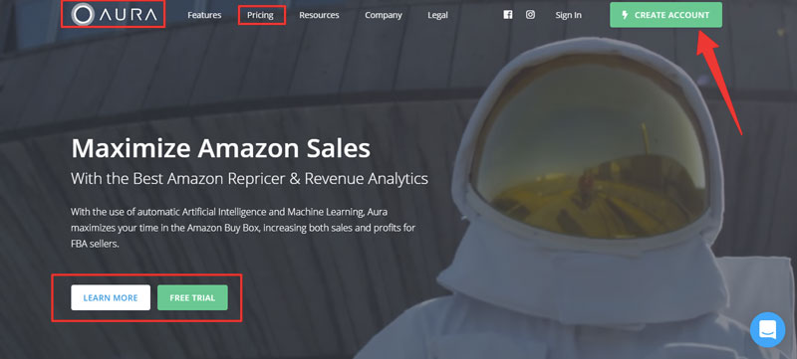
Task: Click the Sign In link
Action: 568,15
